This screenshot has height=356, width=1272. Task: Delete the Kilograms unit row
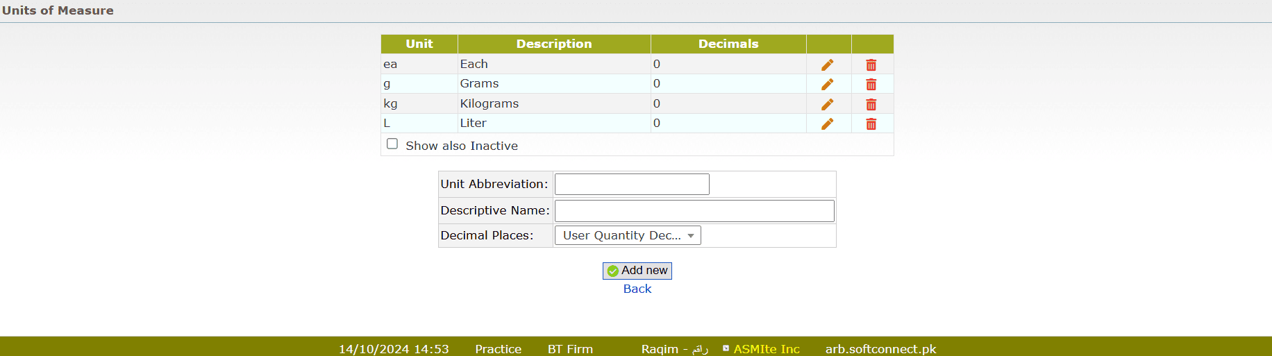[871, 104]
